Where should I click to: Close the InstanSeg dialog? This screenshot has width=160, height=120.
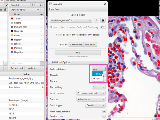[105, 4]
